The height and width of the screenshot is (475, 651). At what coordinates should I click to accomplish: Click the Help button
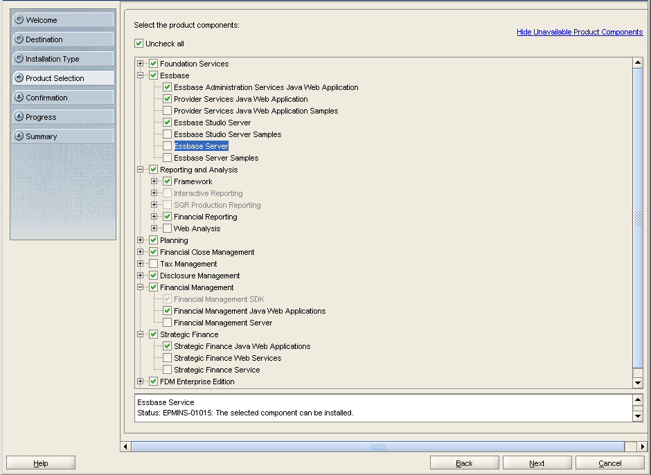41,463
